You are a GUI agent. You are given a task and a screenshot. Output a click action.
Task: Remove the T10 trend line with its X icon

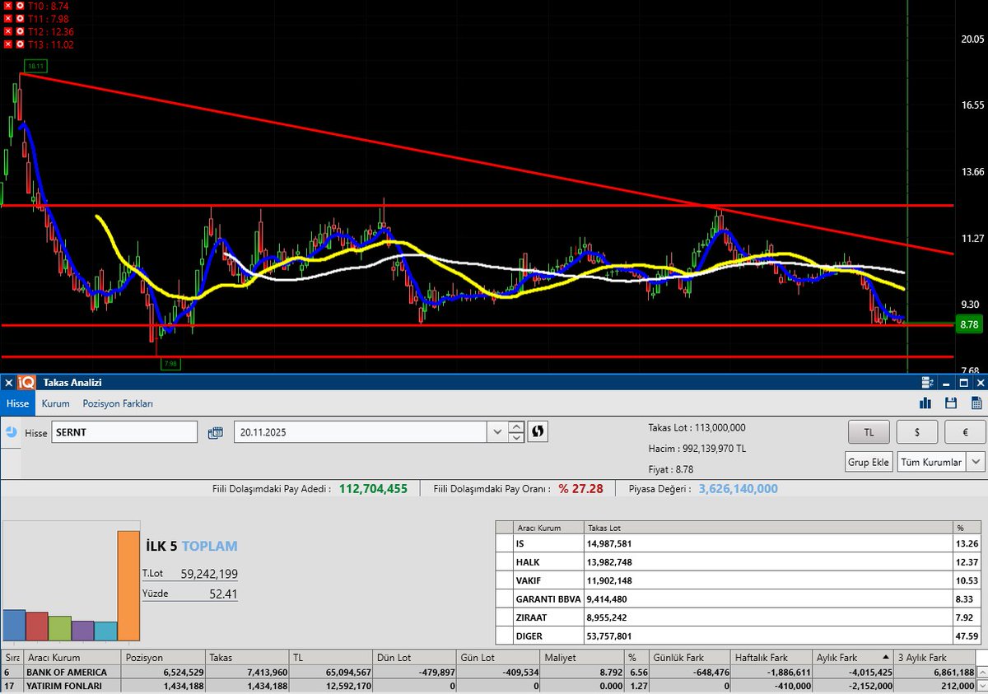7,5
